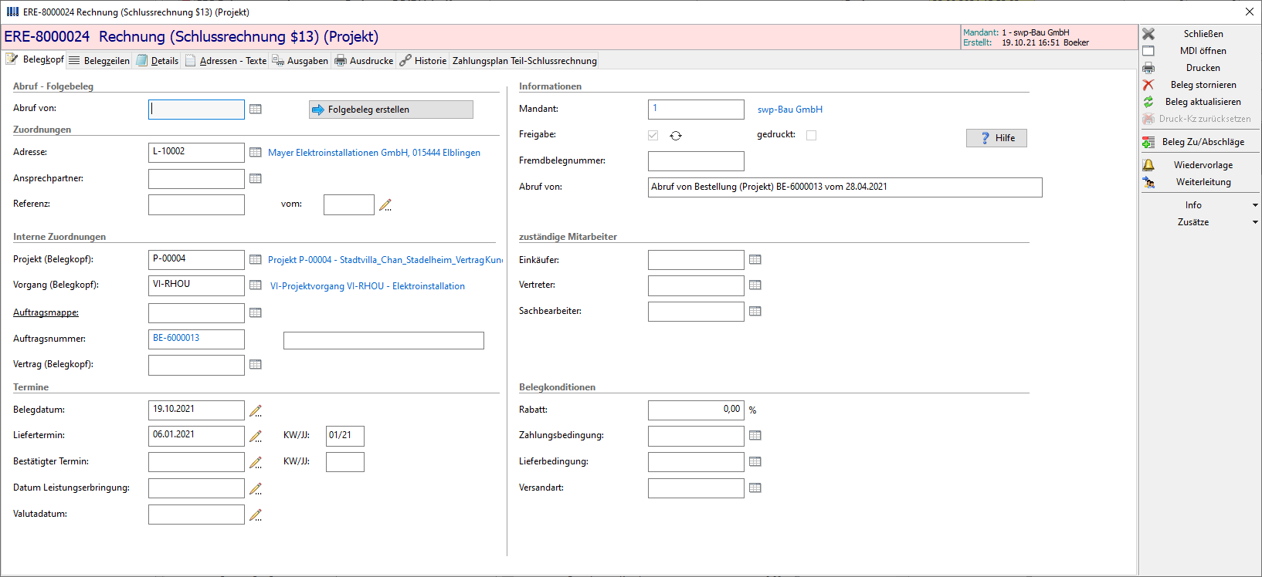Open lookup icon for Lieferbedingung

(755, 462)
